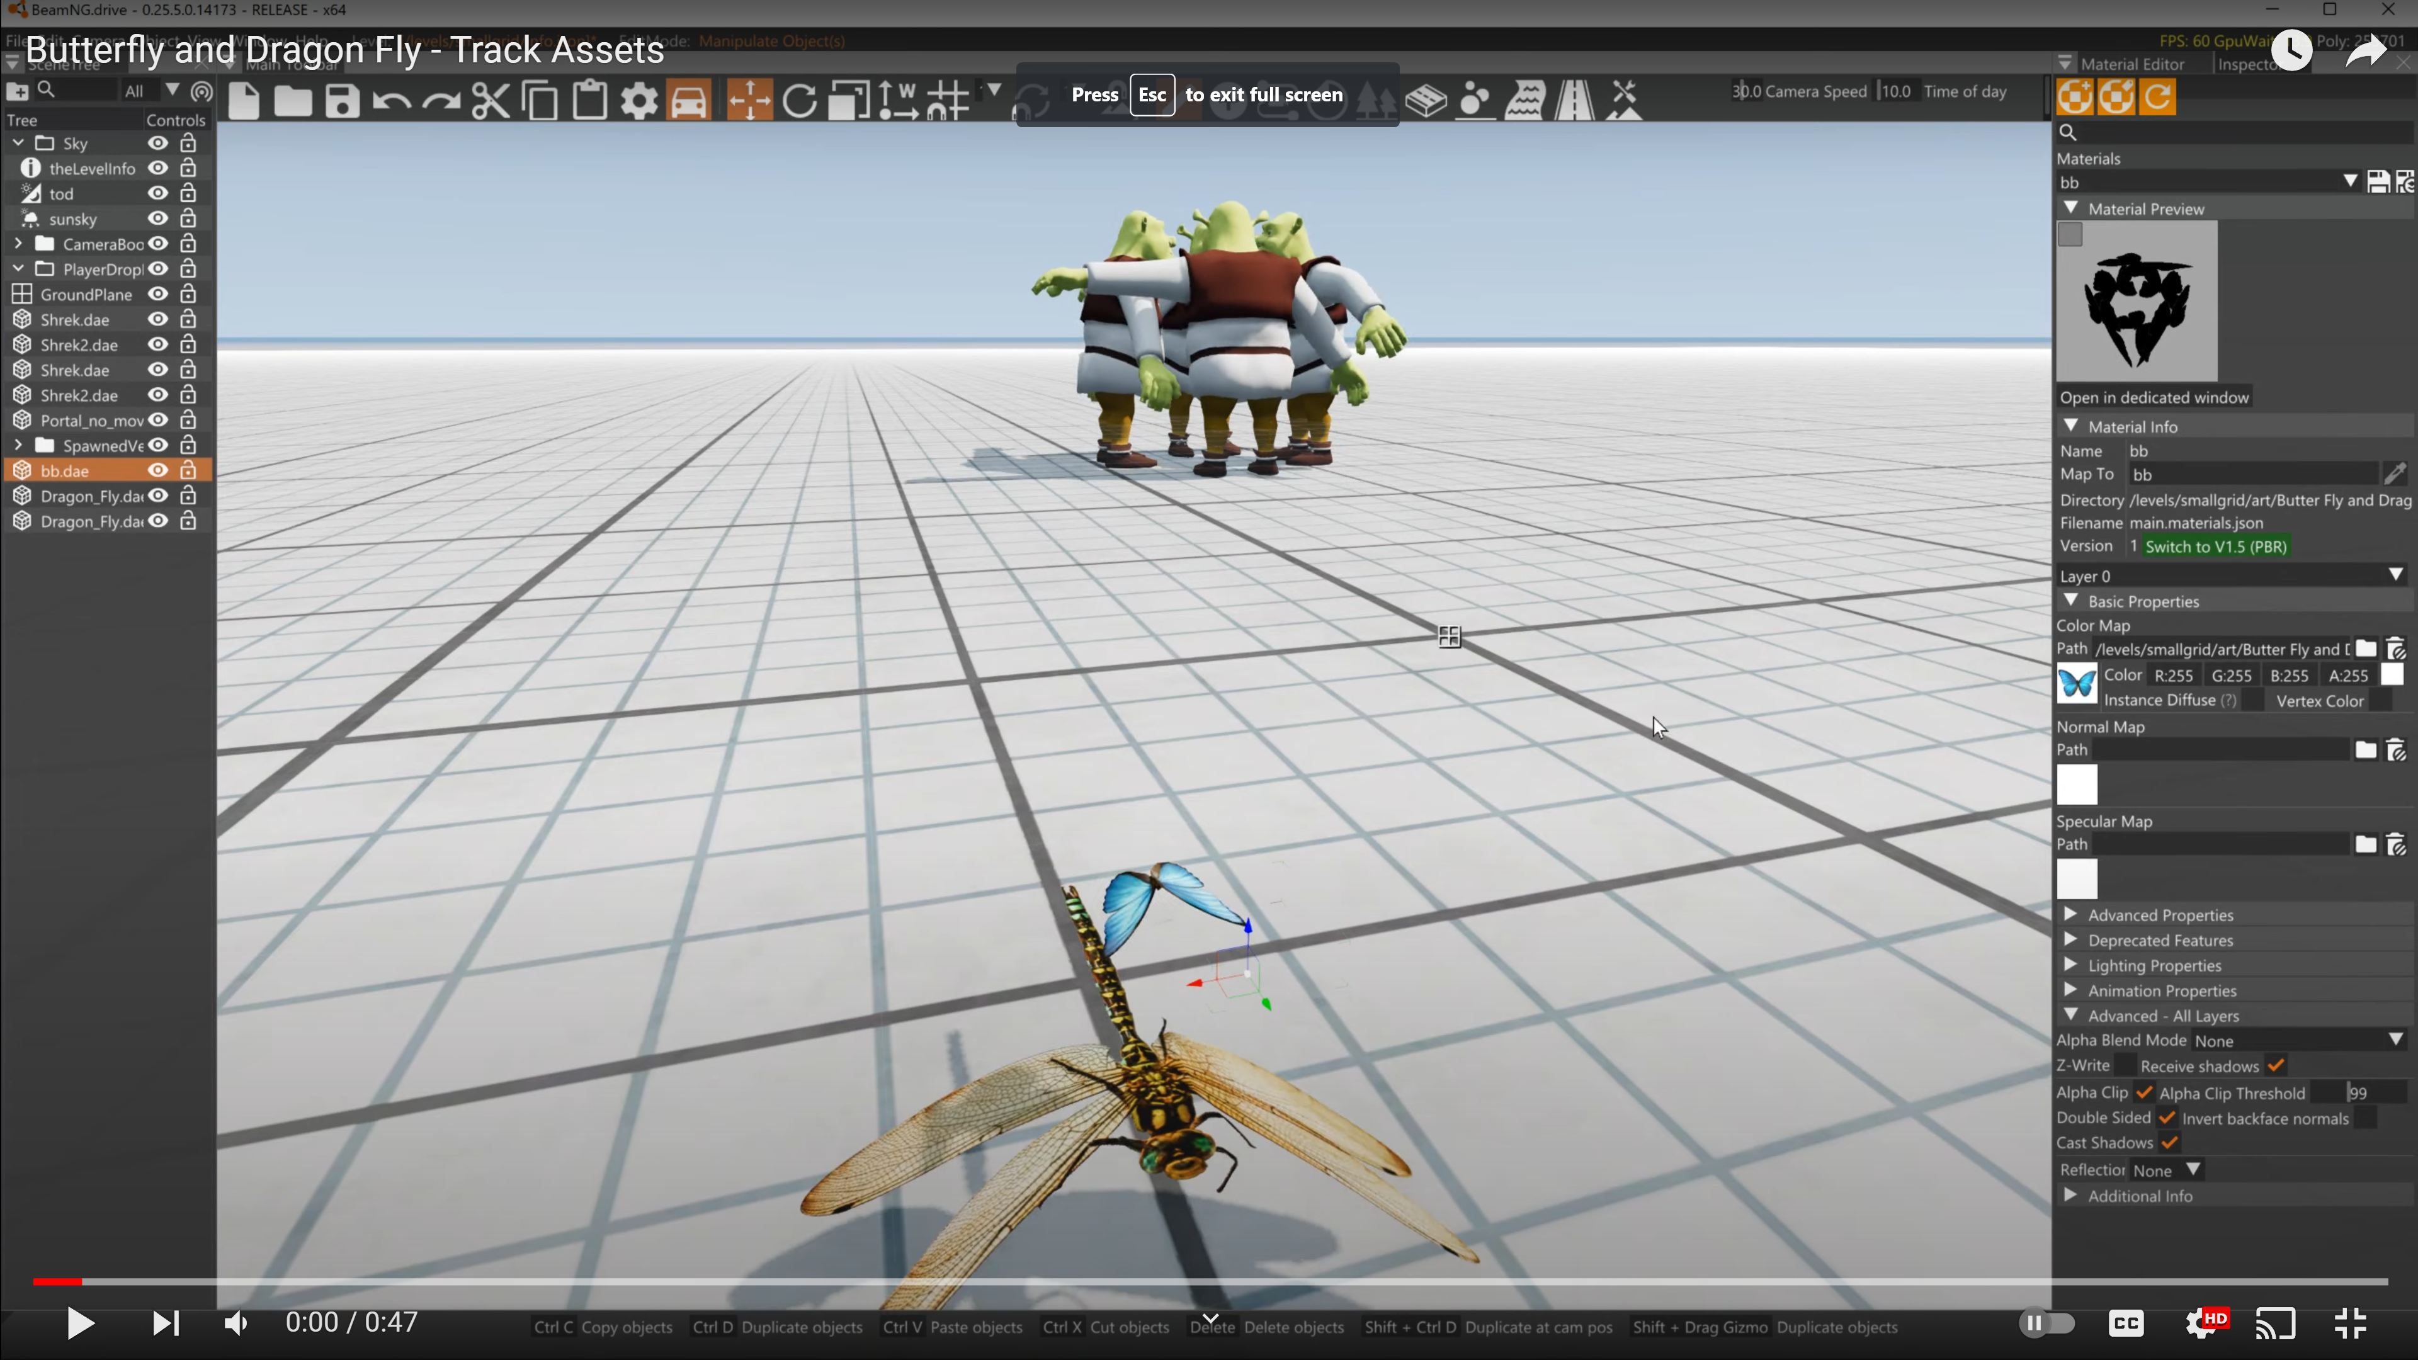Select Shrek2.dae first tree entry
The width and height of the screenshot is (2418, 1360).
click(79, 344)
